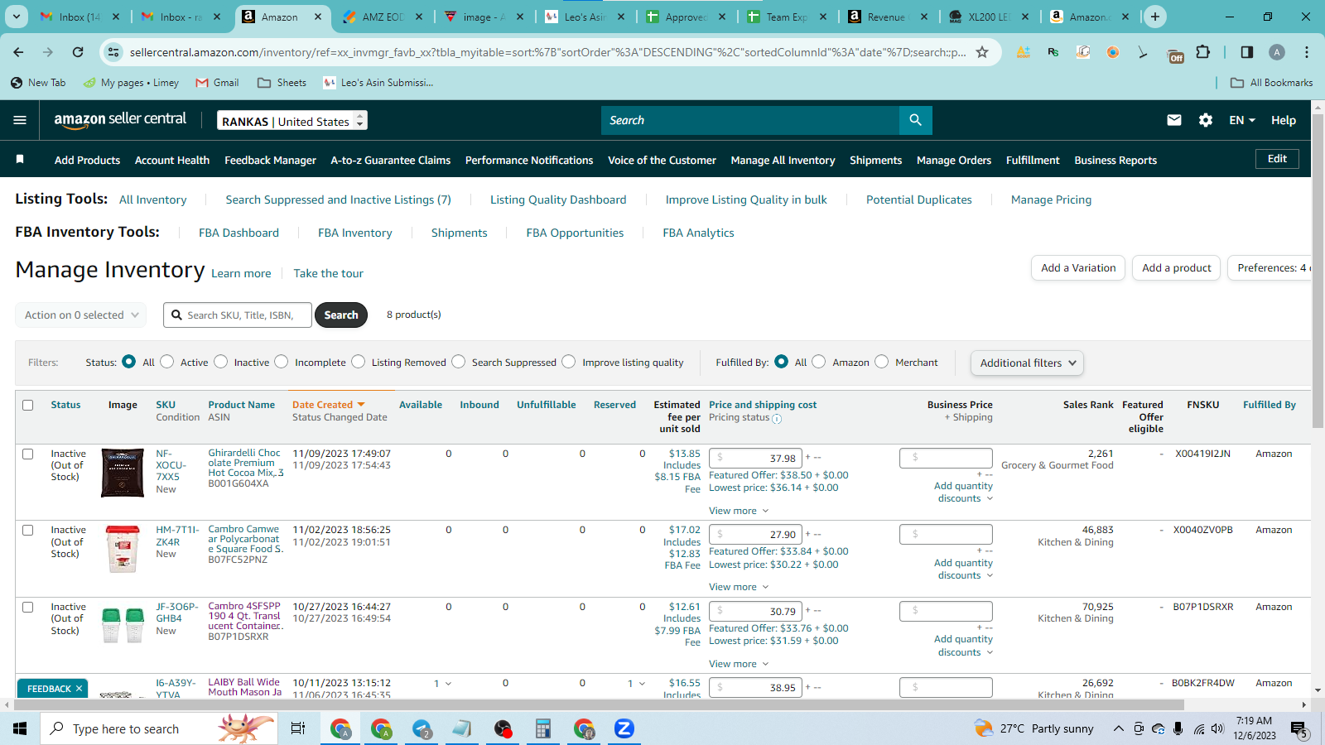Open Manage Orders in the navigation bar
Viewport: 1325px width, 745px height.
954,160
